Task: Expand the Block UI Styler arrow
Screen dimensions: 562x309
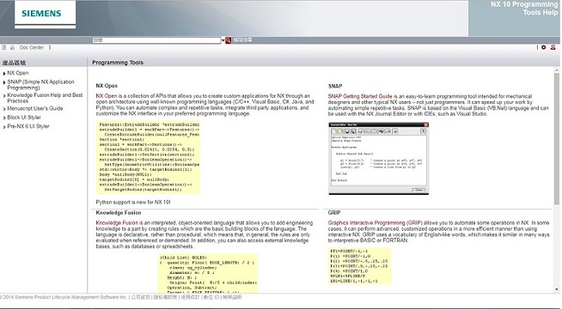Action: pyautogui.click(x=4, y=118)
